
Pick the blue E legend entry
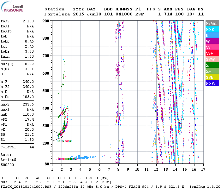[212, 36]
